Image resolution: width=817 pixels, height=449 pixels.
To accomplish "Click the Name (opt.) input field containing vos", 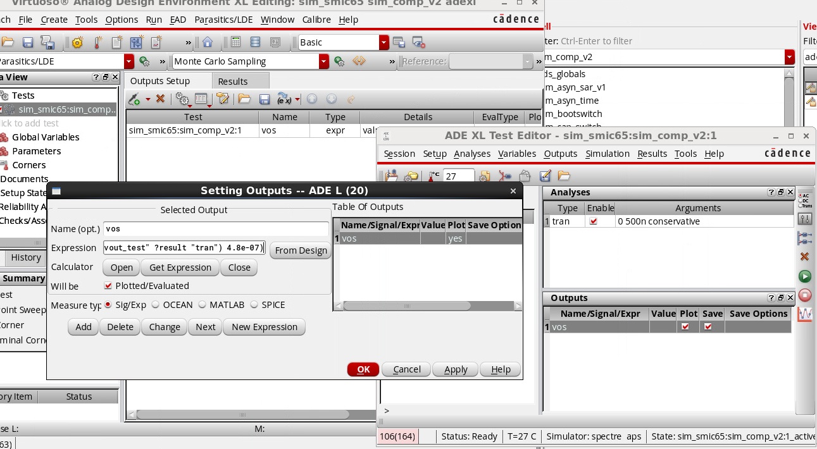I will tap(216, 229).
